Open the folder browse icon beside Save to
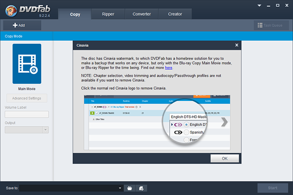The height and width of the screenshot is (195, 293). click(x=129, y=188)
